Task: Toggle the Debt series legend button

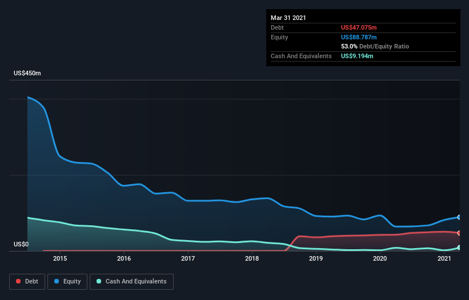Action: [x=27, y=282]
